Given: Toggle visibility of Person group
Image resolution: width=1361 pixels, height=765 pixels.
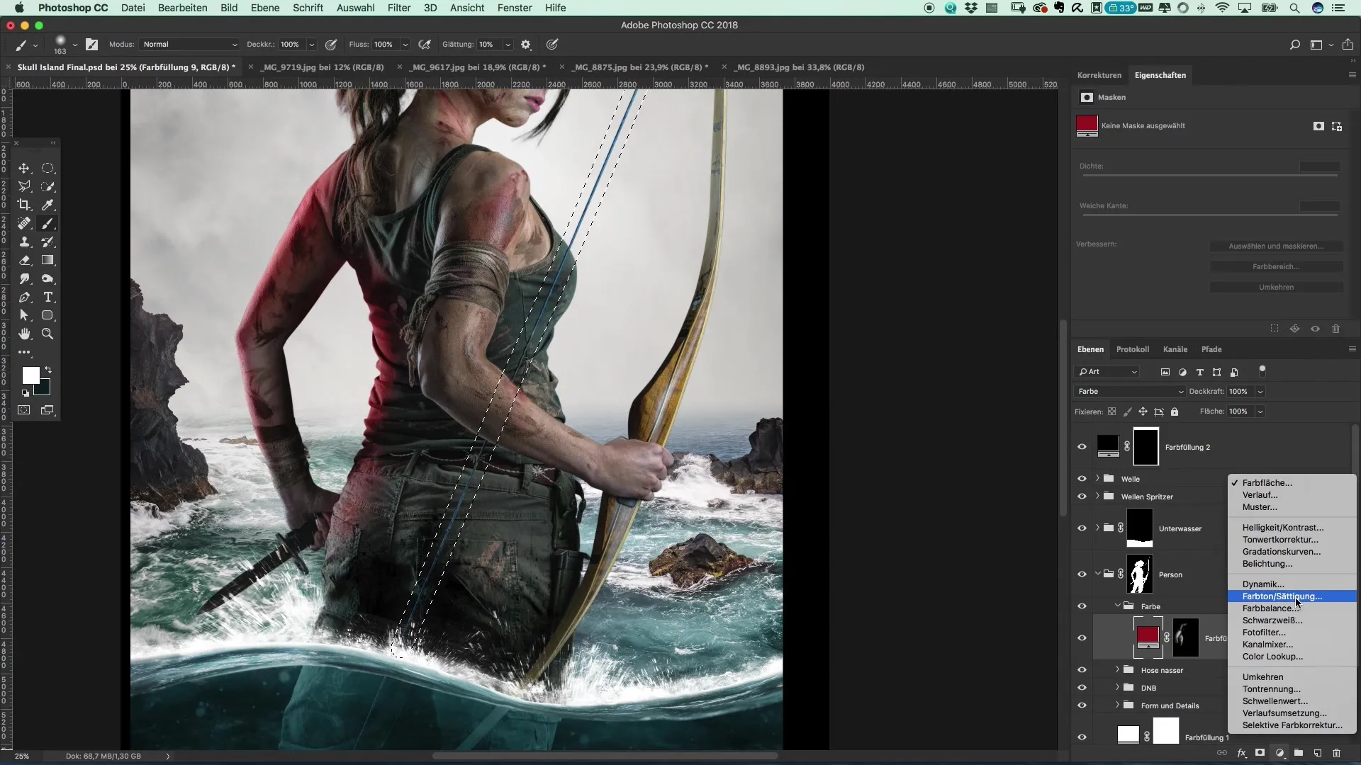Looking at the screenshot, I should pyautogui.click(x=1082, y=574).
